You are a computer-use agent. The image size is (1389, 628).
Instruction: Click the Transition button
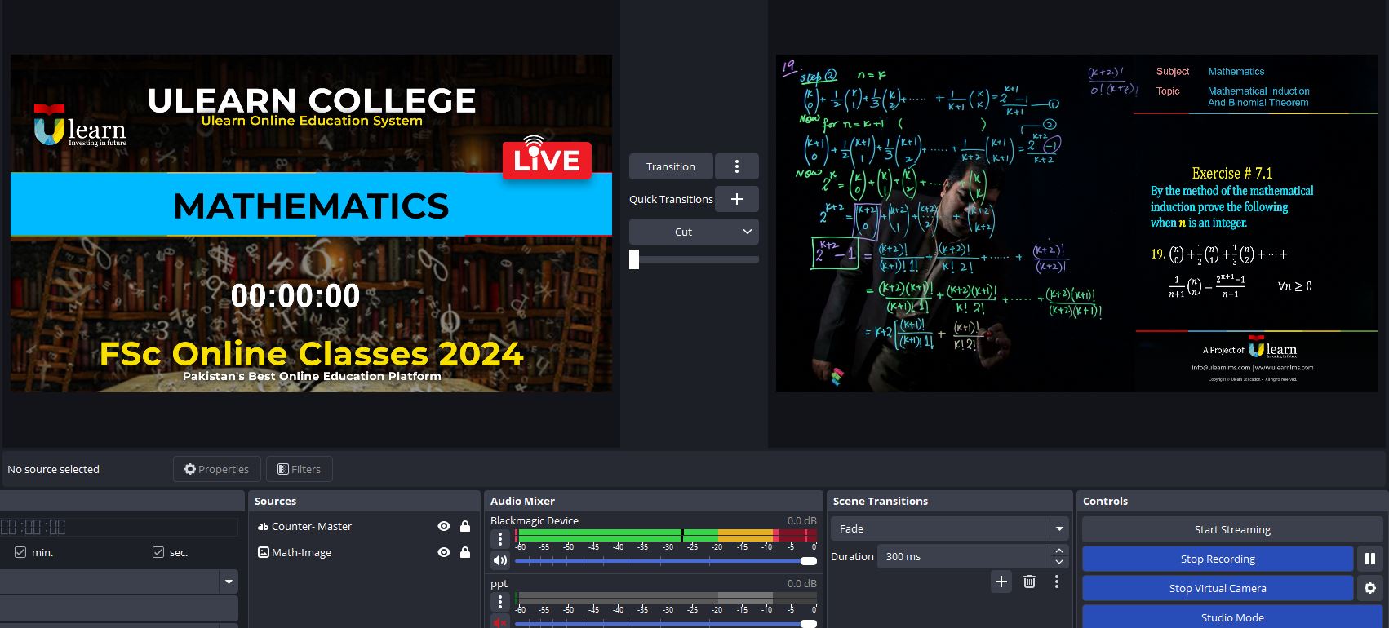[671, 166]
